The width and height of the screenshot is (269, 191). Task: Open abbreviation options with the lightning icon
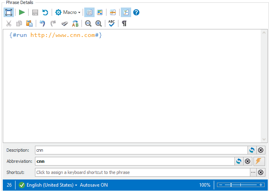click(x=259, y=161)
